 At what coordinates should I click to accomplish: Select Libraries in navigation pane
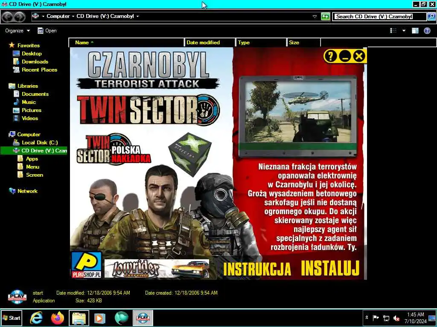[x=28, y=86]
